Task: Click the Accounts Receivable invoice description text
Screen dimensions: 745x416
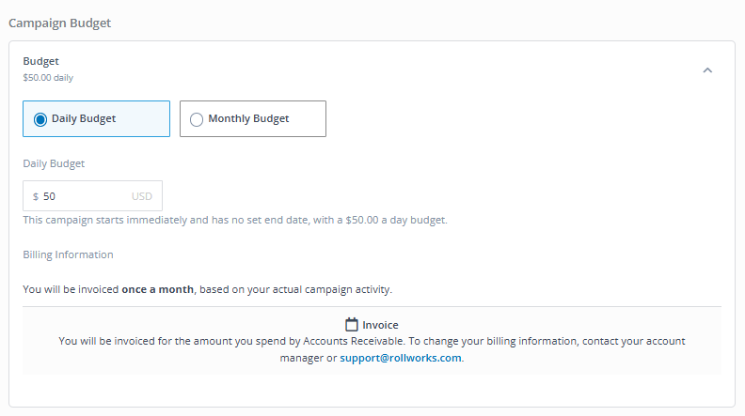Action: 372,349
